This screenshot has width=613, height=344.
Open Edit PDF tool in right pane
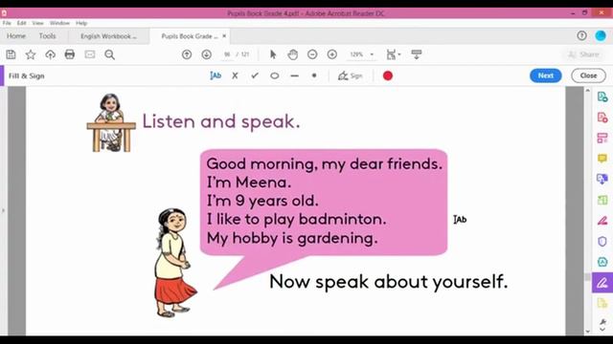[602, 138]
